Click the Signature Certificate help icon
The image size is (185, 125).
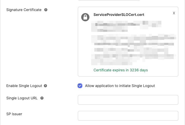[46, 10]
